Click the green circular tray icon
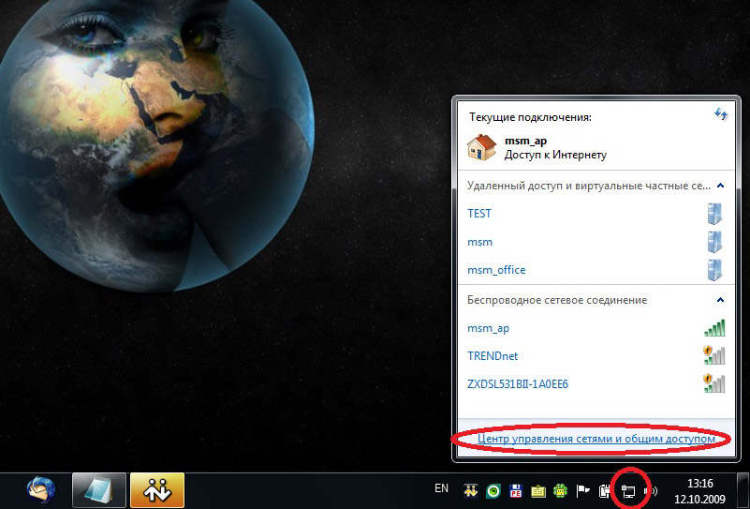The height and width of the screenshot is (509, 750). pyautogui.click(x=493, y=491)
